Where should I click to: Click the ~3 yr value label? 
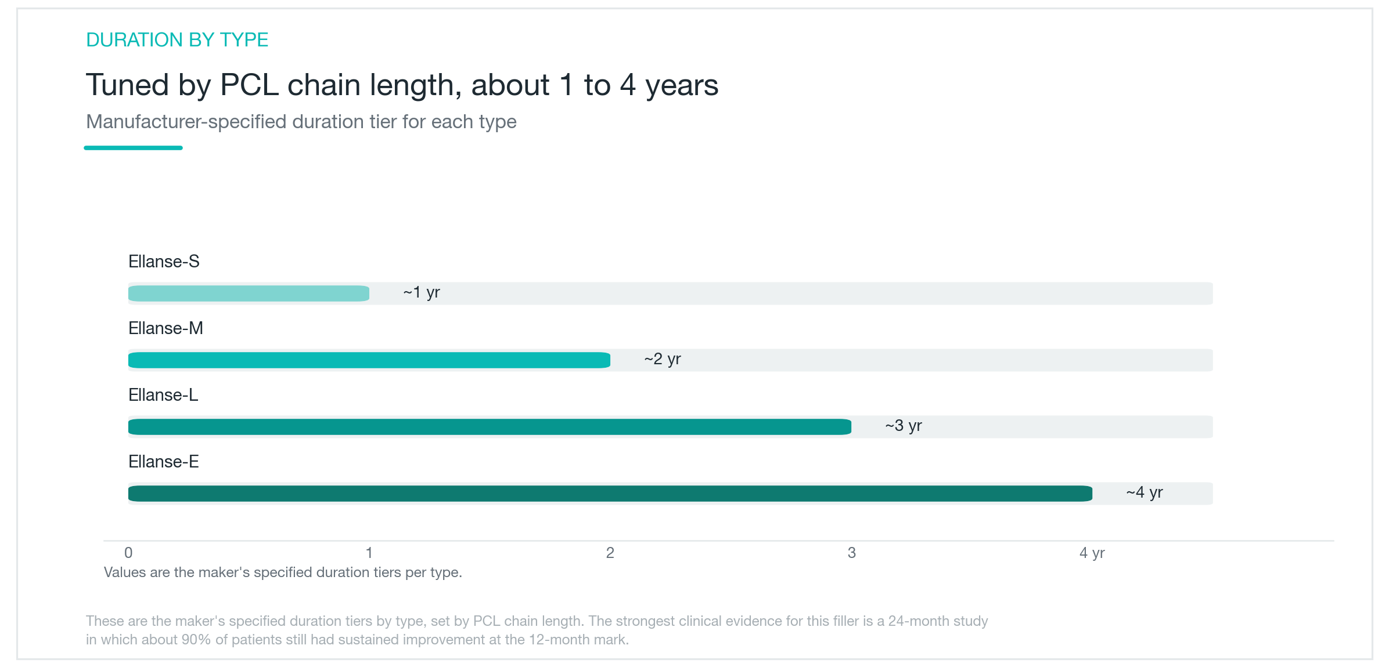pyautogui.click(x=904, y=426)
